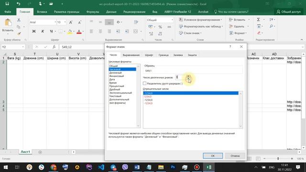The width and height of the screenshot is (306, 172).
Task: Click the AutoSum sigma icon
Action: click(258, 20)
